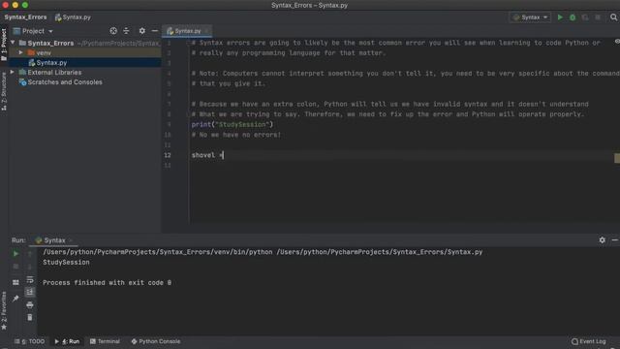This screenshot has width=620, height=349.
Task: Select Scratches and Consoles
Action: point(65,82)
